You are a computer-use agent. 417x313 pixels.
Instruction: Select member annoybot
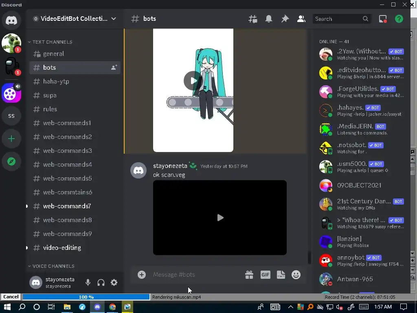pos(362,260)
